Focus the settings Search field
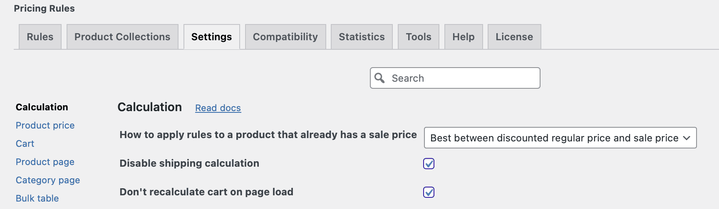The image size is (719, 209). pos(462,78)
